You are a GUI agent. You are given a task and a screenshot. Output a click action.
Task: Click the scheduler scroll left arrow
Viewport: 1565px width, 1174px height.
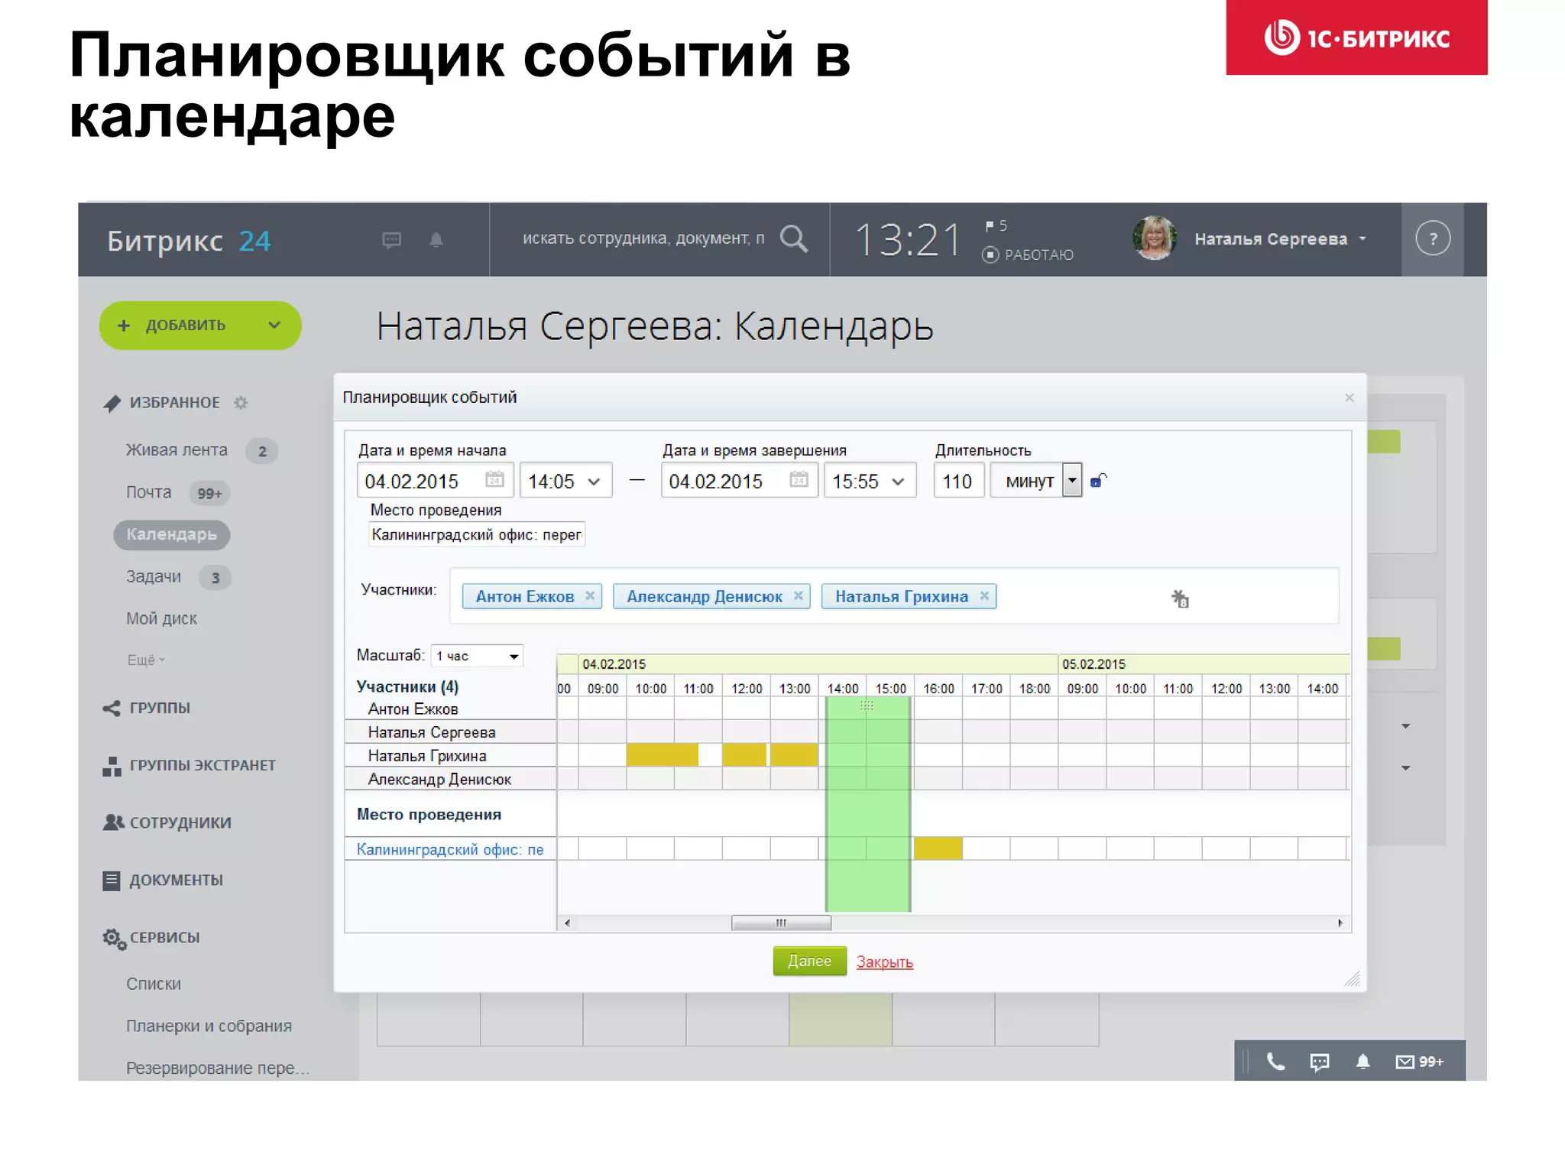tap(567, 923)
